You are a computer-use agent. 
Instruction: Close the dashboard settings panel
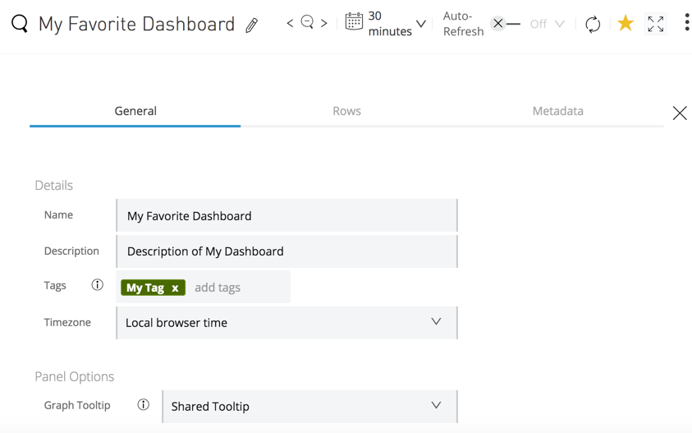680,113
